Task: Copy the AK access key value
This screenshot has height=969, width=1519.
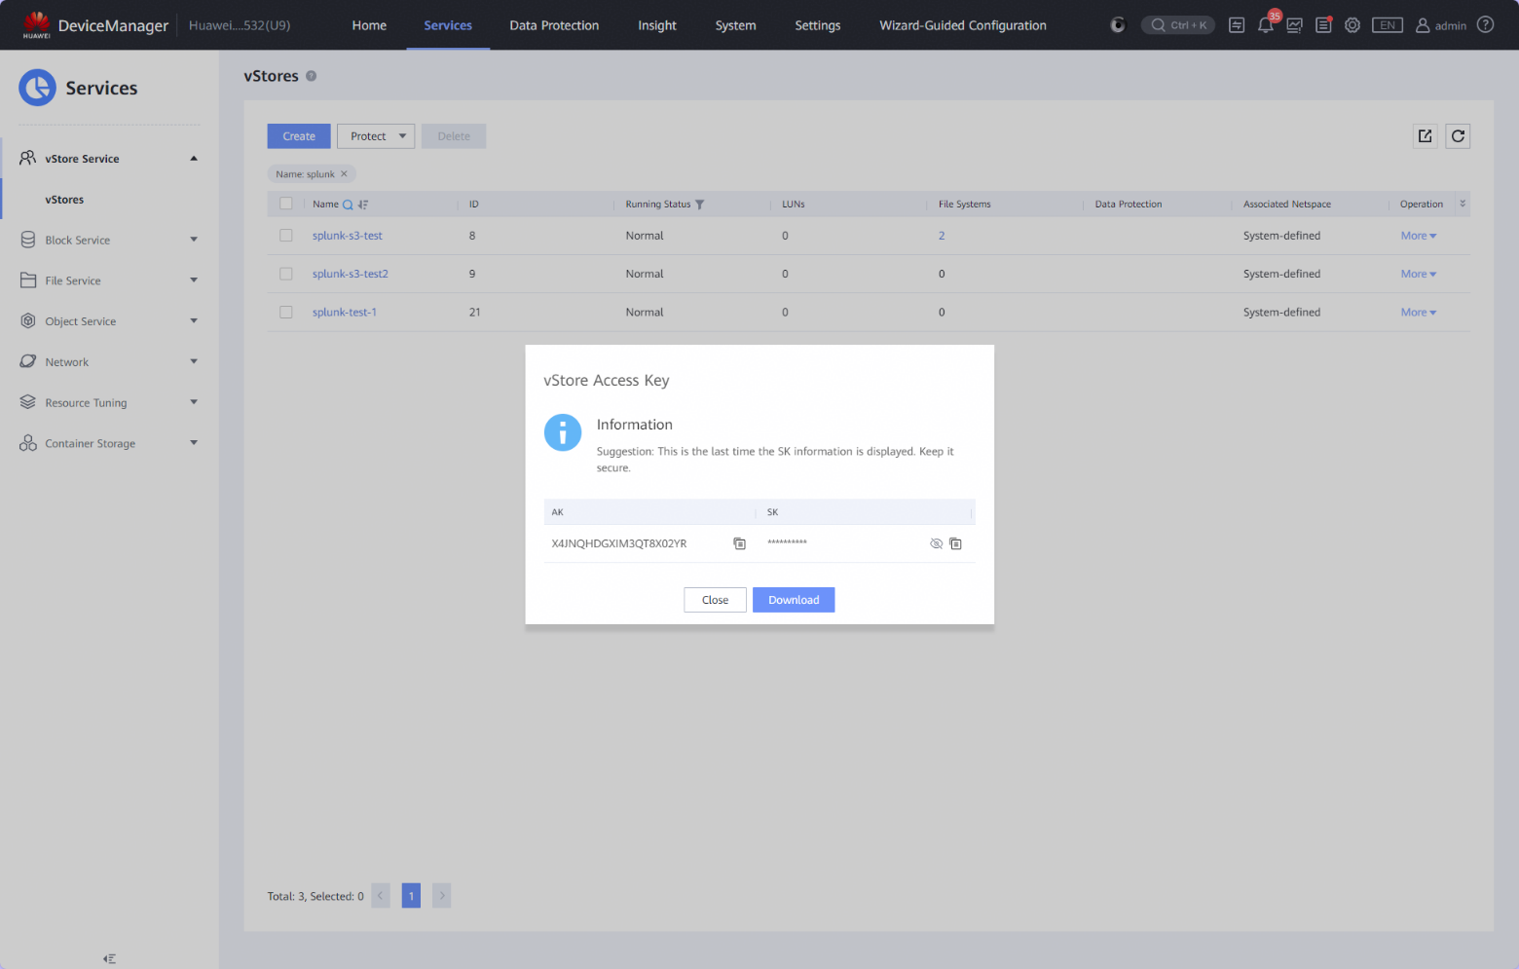Action: (739, 543)
